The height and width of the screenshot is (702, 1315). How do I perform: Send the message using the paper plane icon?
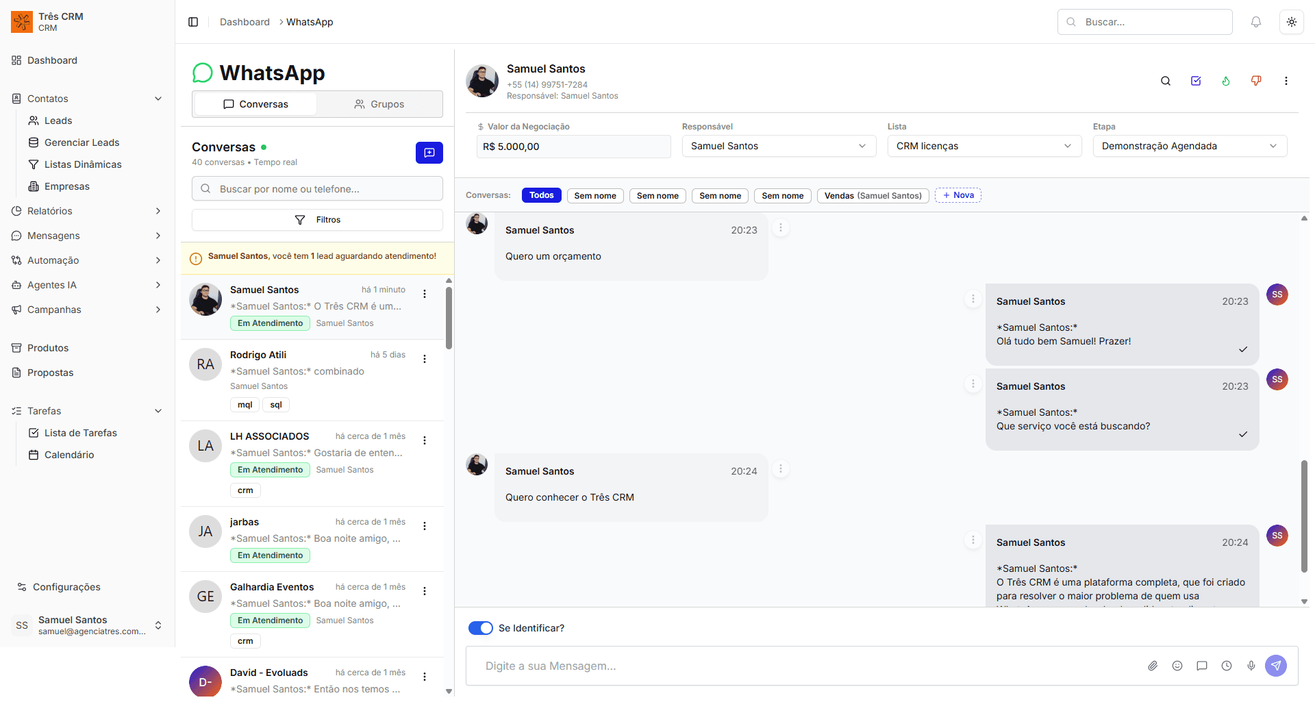tap(1275, 665)
